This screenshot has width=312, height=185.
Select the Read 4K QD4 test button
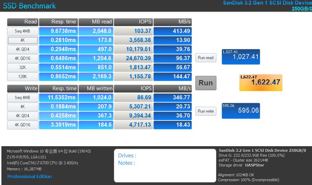click(x=23, y=49)
